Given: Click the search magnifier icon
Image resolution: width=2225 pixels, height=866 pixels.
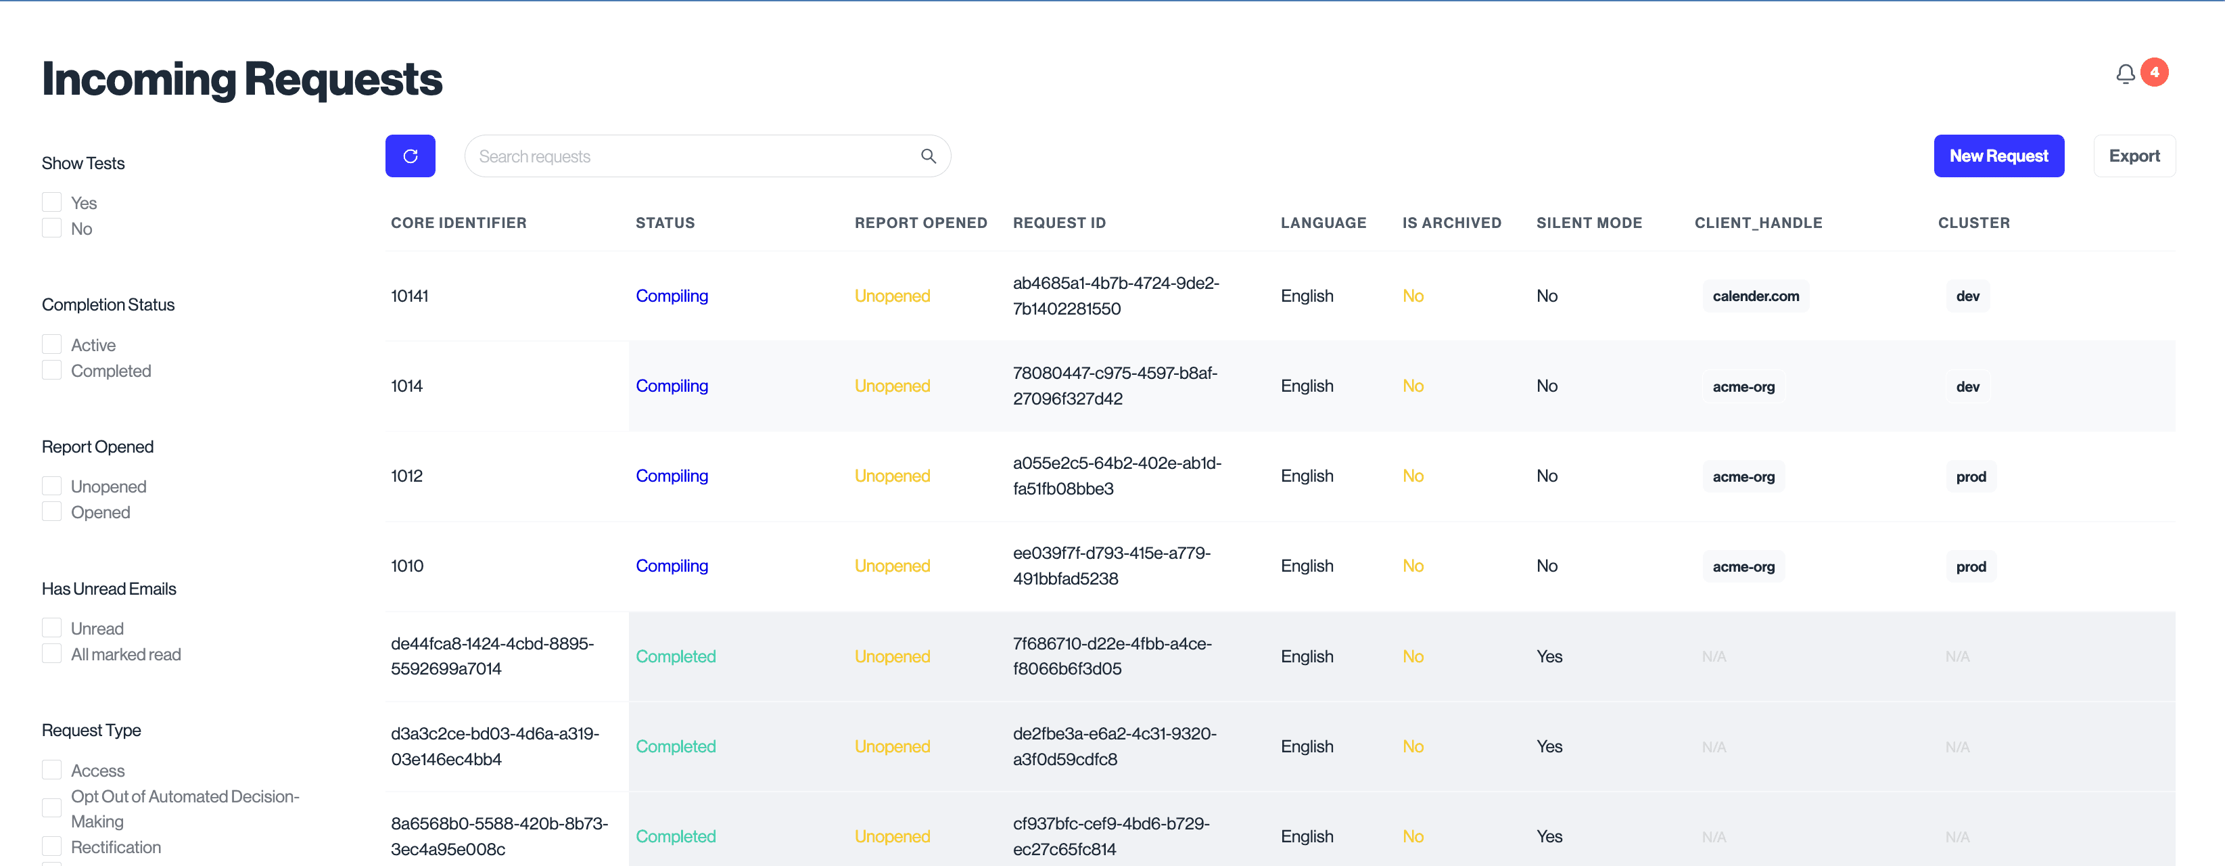Looking at the screenshot, I should pos(928,156).
